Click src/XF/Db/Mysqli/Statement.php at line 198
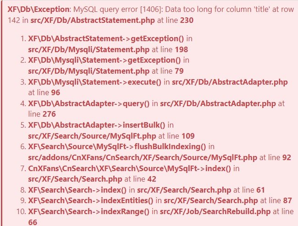The width and height of the screenshot is (298, 226). 108,50
